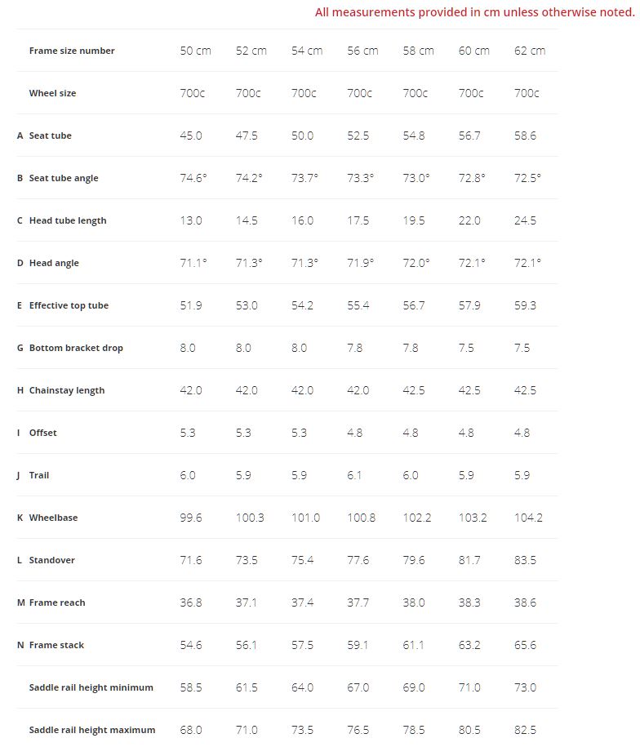The height and width of the screenshot is (747, 640).
Task: Click the 'Seat tube angle' row label
Action: pyautogui.click(x=64, y=178)
